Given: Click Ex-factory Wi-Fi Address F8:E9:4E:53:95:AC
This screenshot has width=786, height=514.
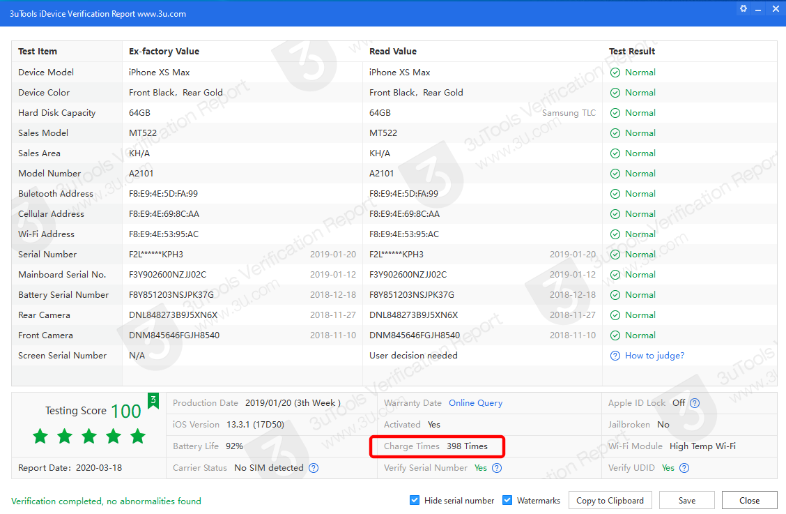Looking at the screenshot, I should point(164,234).
